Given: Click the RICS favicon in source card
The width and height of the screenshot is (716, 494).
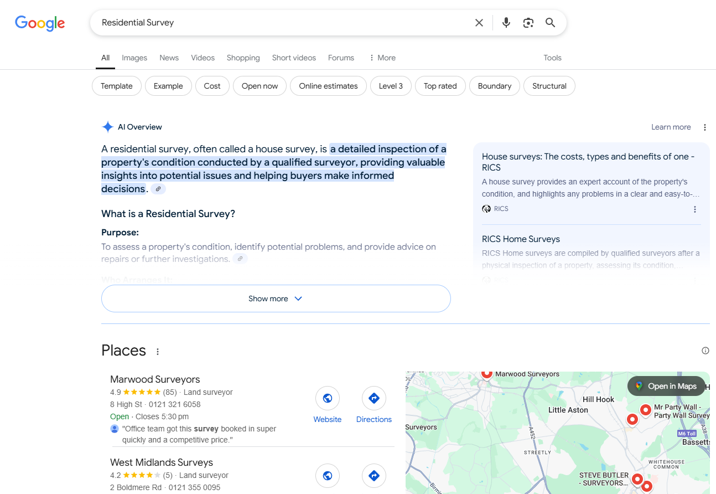Looking at the screenshot, I should [486, 209].
